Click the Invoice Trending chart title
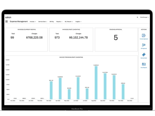 [x=71, y=57]
